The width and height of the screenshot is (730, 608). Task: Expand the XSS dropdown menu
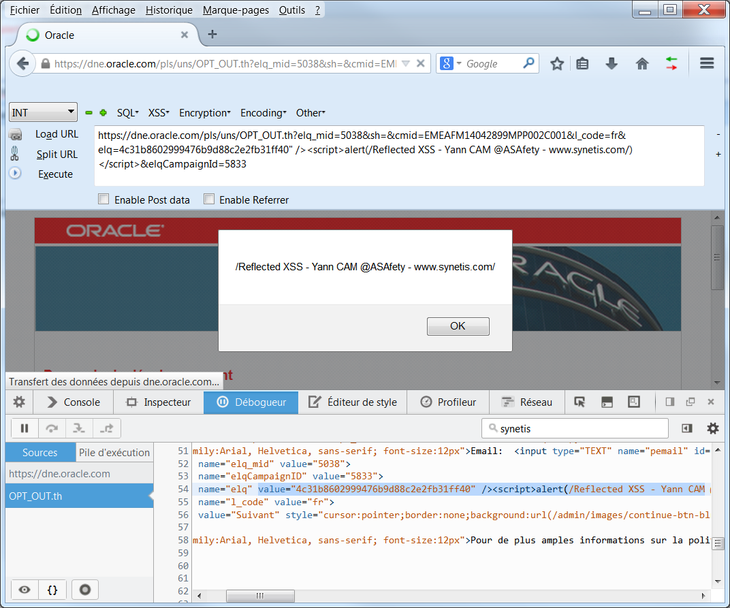159,112
